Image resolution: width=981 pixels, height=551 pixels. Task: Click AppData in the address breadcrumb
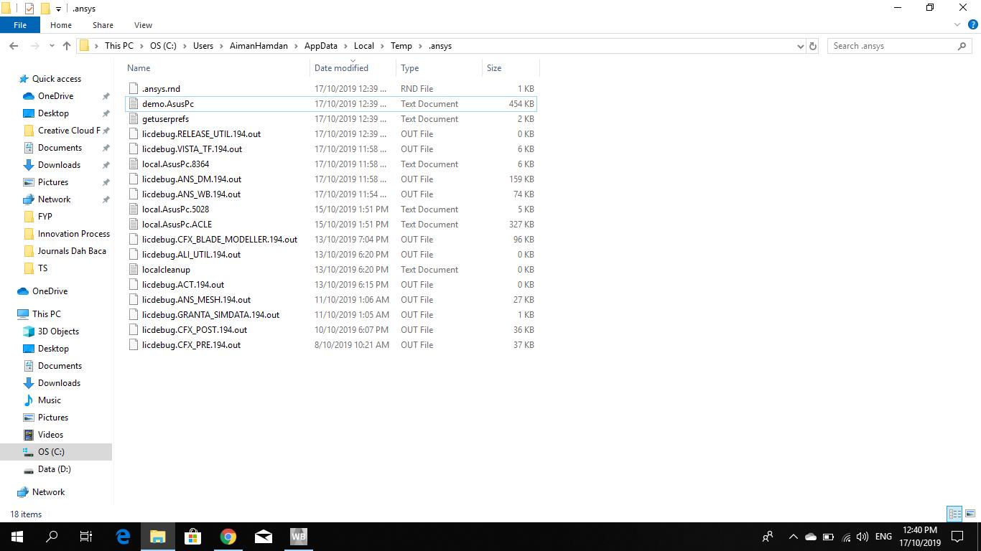[320, 46]
